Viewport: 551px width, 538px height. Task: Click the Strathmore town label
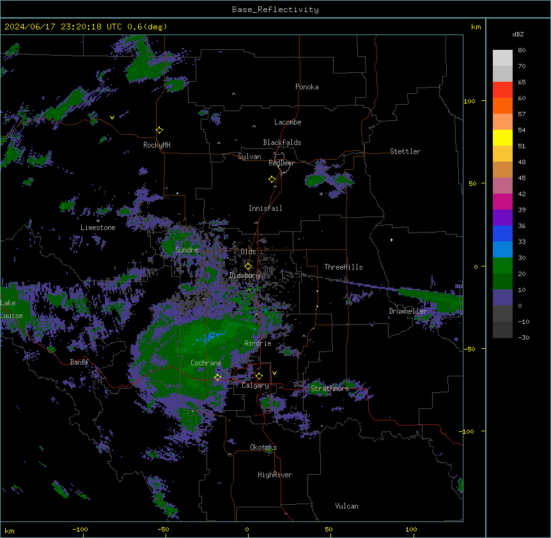pos(330,388)
